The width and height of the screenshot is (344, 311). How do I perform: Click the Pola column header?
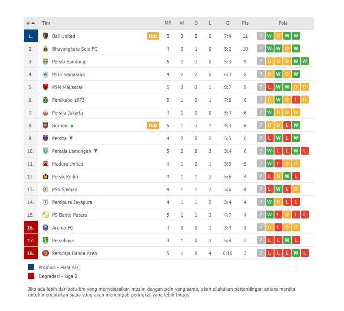pyautogui.click(x=283, y=23)
